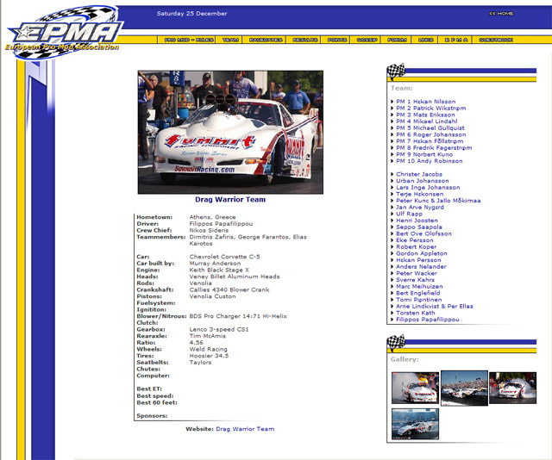Image resolution: width=552 pixels, height=460 pixels.
Task: Open the Points menu item
Action: (x=337, y=40)
